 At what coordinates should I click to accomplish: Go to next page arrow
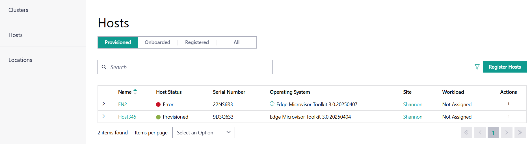click(x=507, y=132)
